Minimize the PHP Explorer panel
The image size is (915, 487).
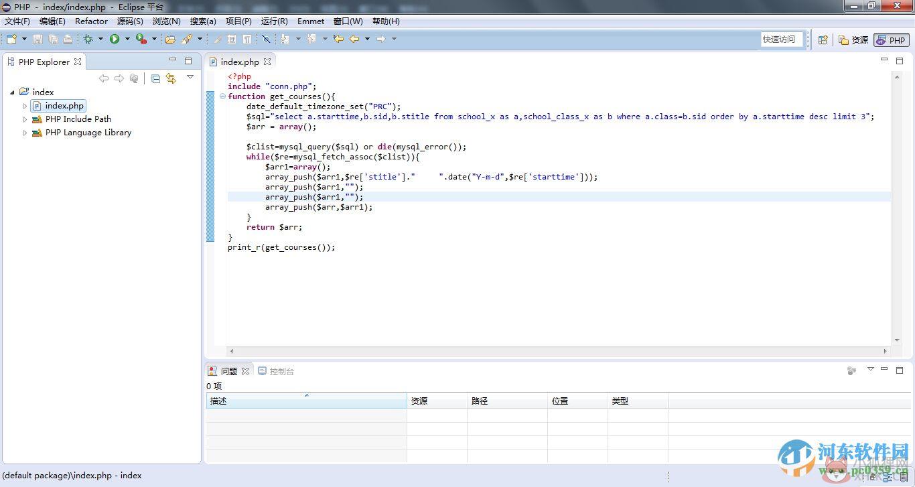tap(172, 60)
